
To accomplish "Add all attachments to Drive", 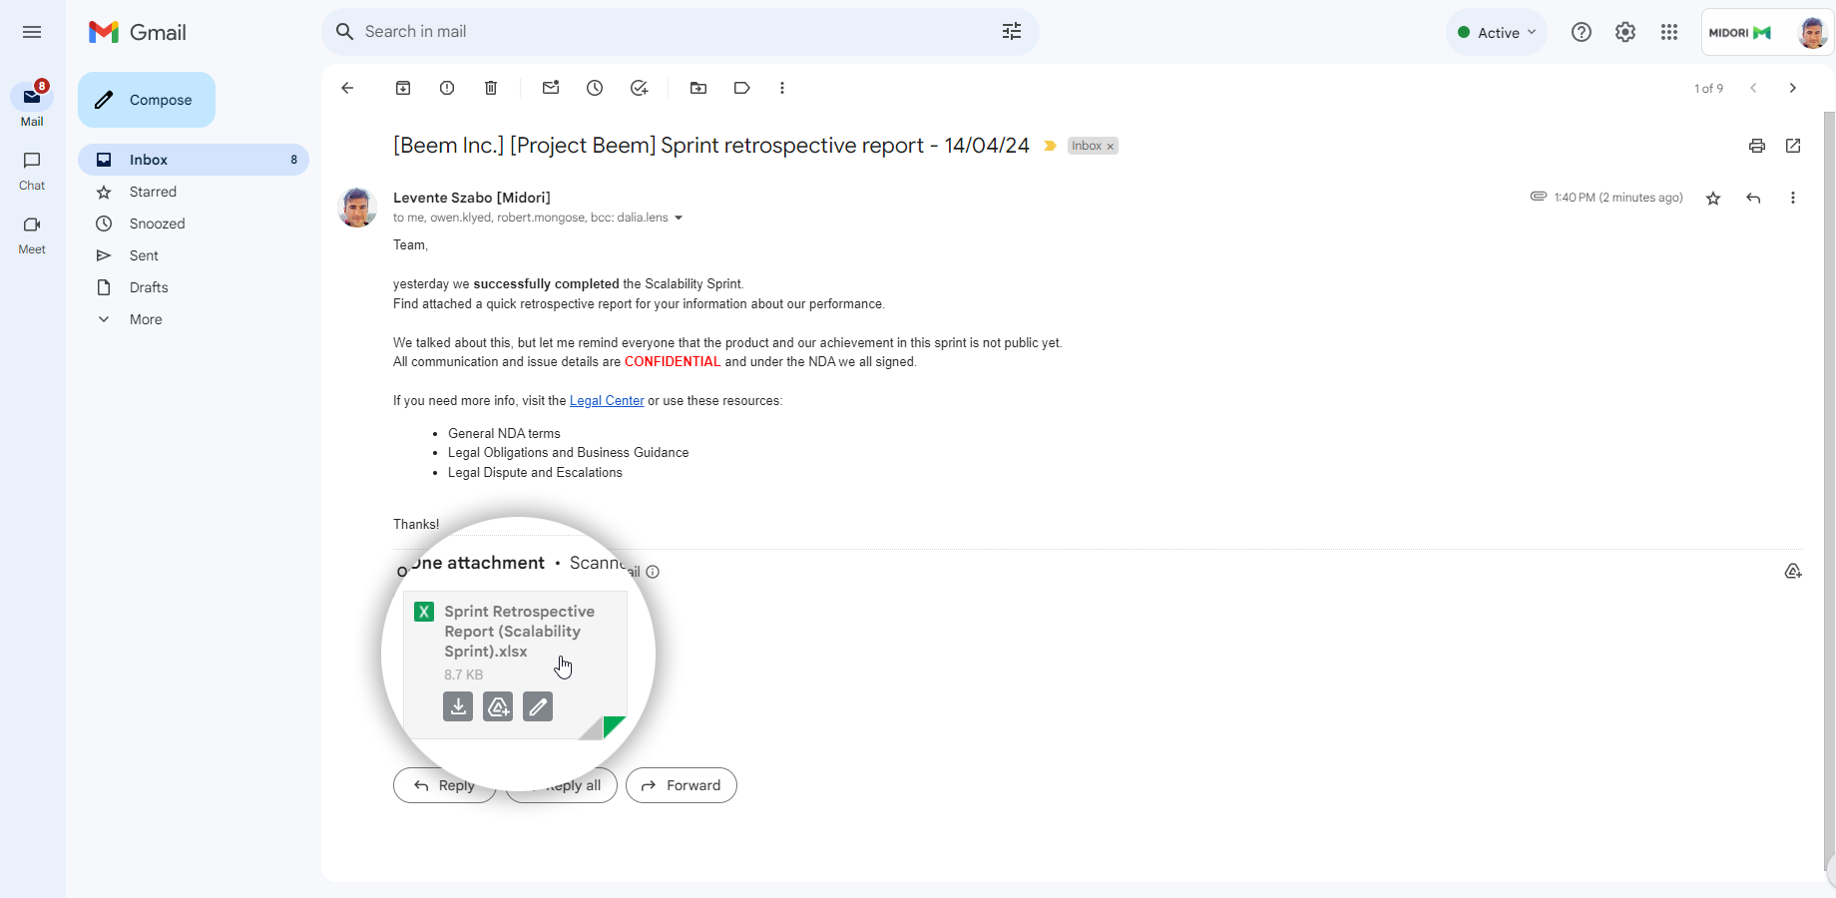I will tap(1793, 572).
